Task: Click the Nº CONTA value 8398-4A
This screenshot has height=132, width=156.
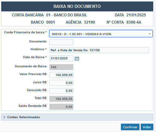Action: (134, 22)
